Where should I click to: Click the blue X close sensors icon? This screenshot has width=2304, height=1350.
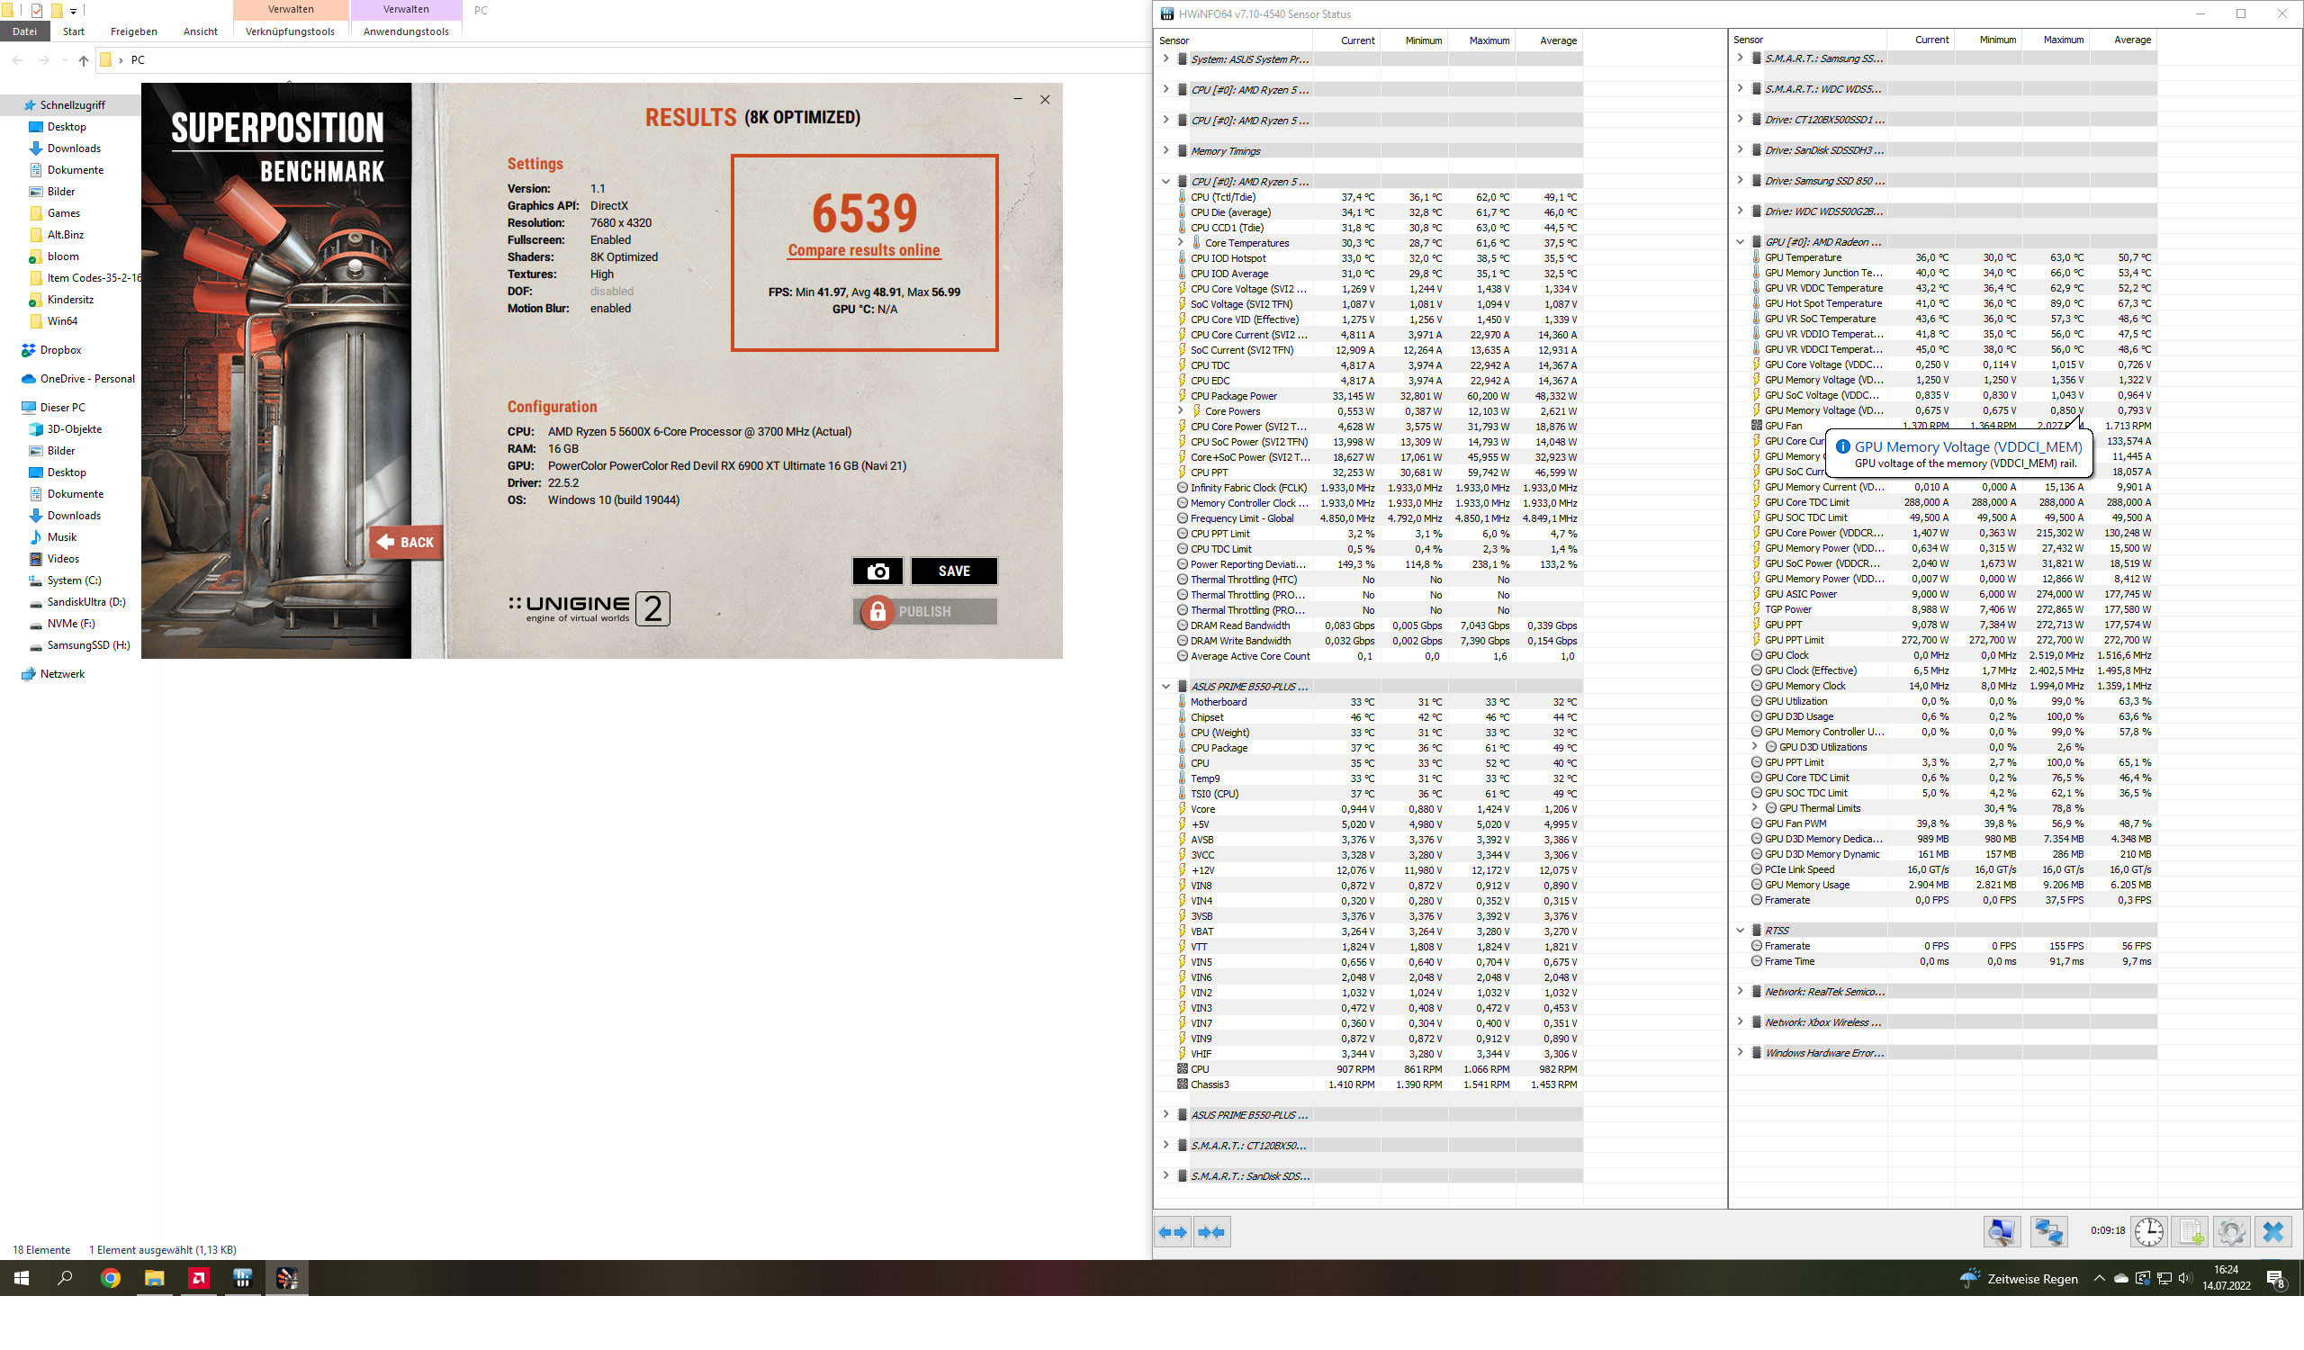tap(2273, 1232)
